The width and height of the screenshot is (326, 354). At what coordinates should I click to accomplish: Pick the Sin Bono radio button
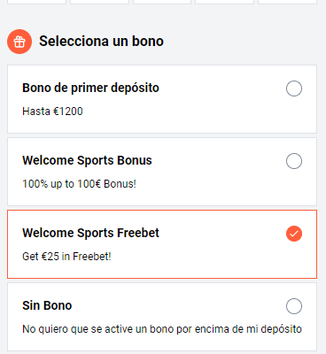[294, 306]
